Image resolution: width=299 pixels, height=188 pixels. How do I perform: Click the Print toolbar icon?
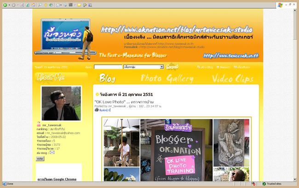coord(65,5)
